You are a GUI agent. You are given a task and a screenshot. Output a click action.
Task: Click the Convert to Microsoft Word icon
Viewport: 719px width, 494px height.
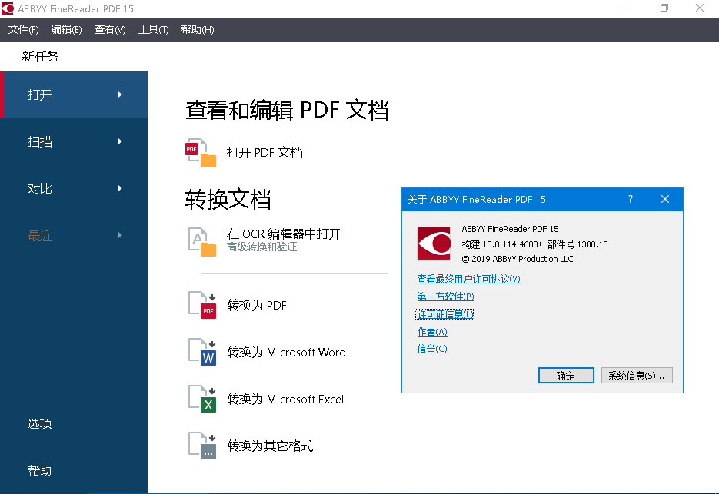click(201, 351)
